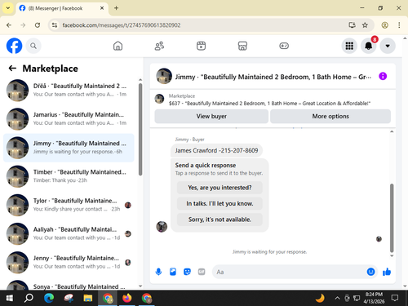Open the Jenny conversation
The width and height of the screenshot is (408, 306).
tap(69, 263)
